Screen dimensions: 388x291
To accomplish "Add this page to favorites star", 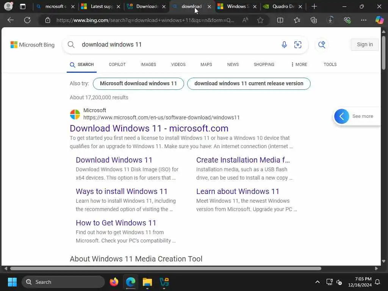I will tap(260, 20).
